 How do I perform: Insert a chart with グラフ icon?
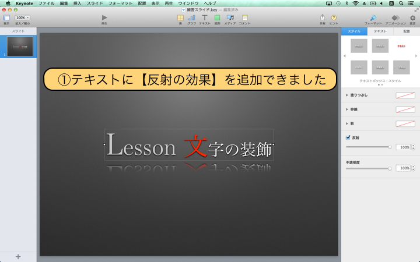(191, 17)
